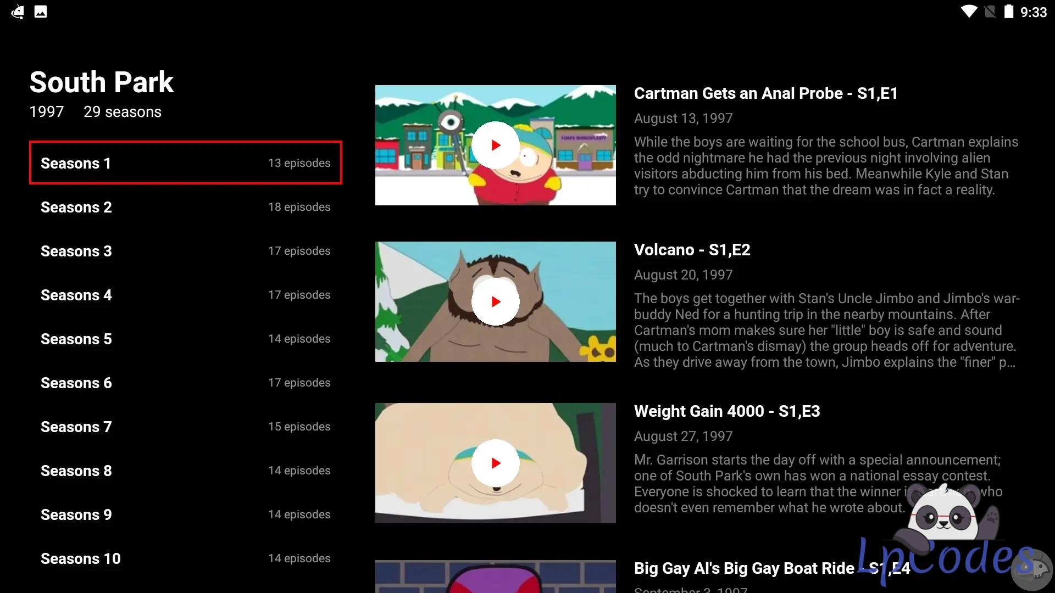
Task: Open thumbnail for Cartman Gets an Anal Probe
Action: 496,146
